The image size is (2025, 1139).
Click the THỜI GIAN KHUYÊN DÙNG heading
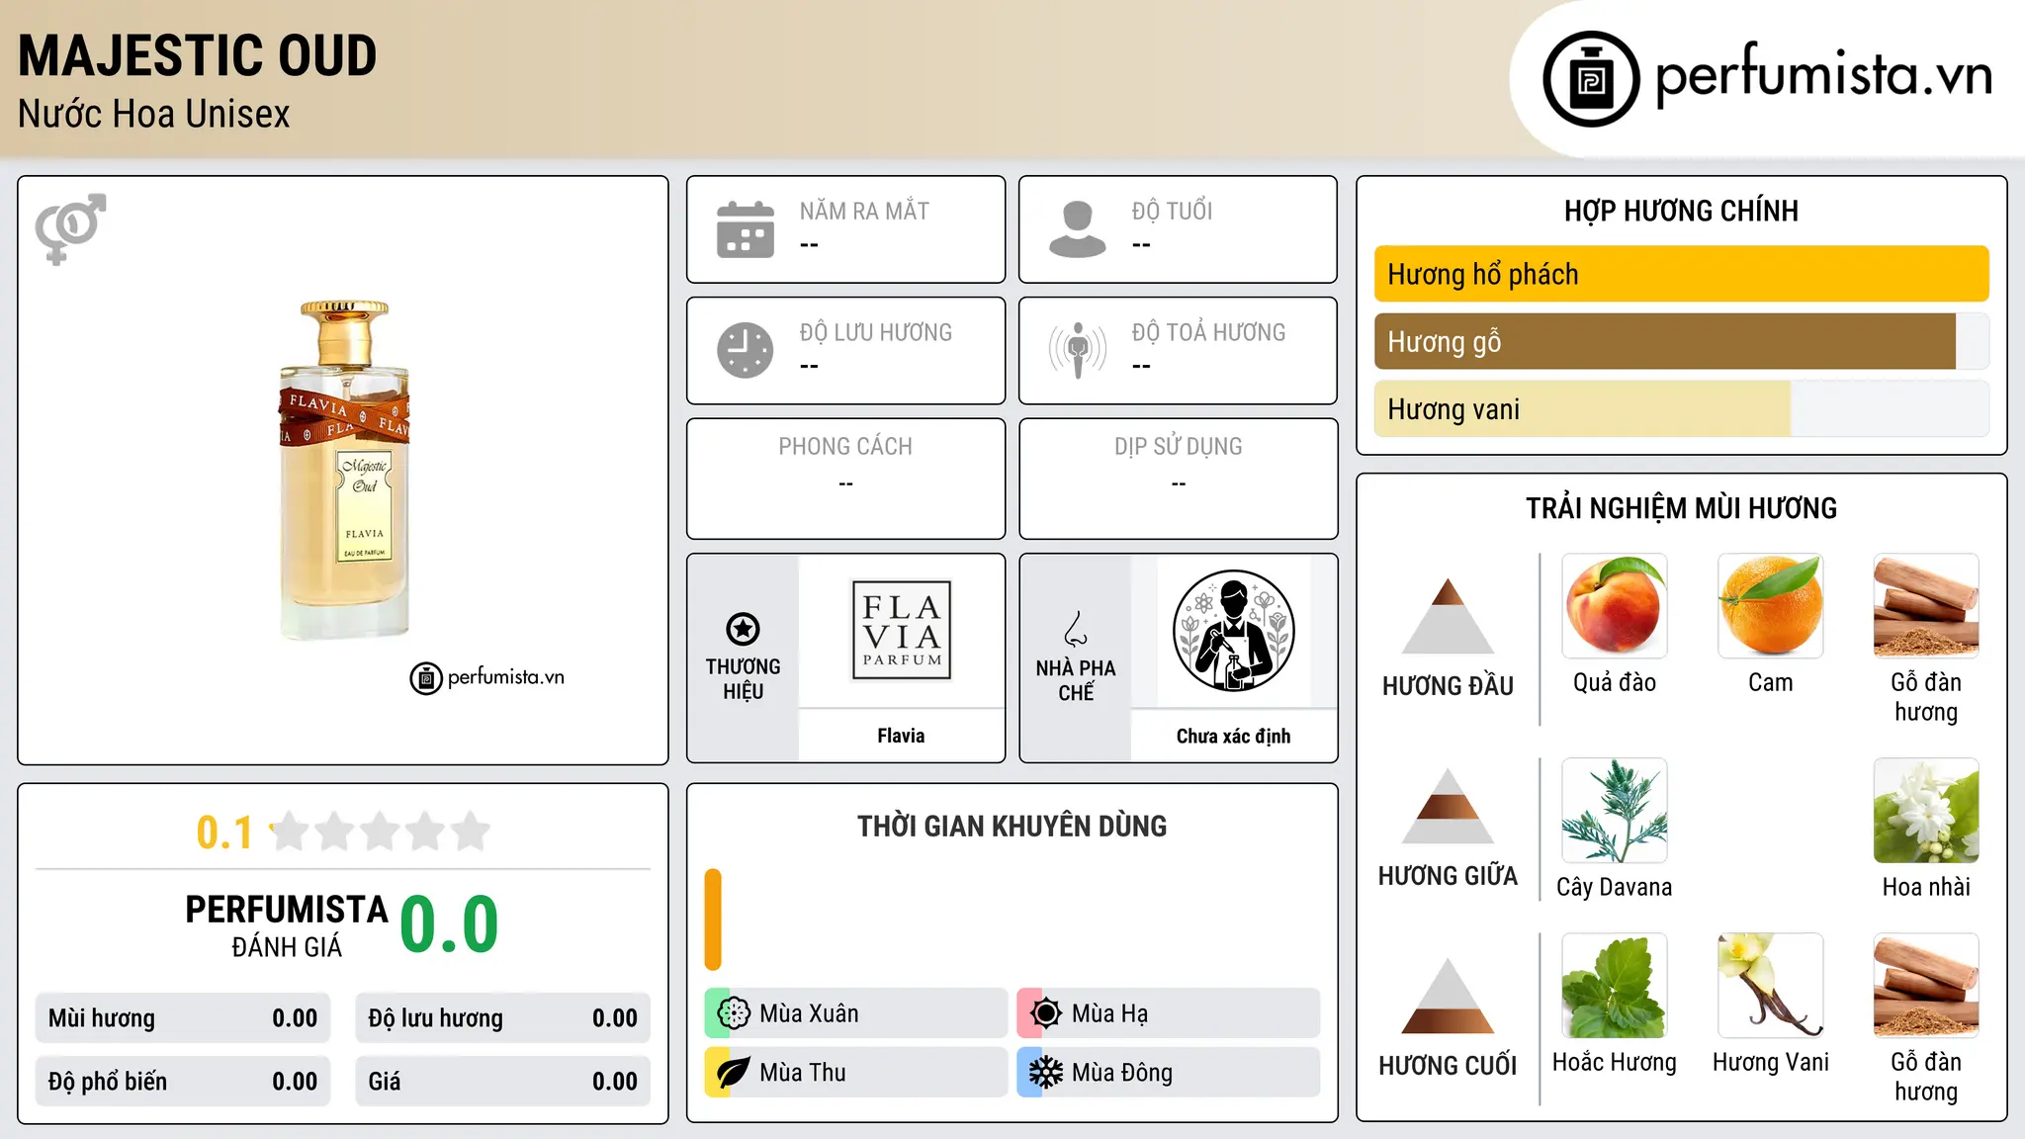(x=1012, y=827)
